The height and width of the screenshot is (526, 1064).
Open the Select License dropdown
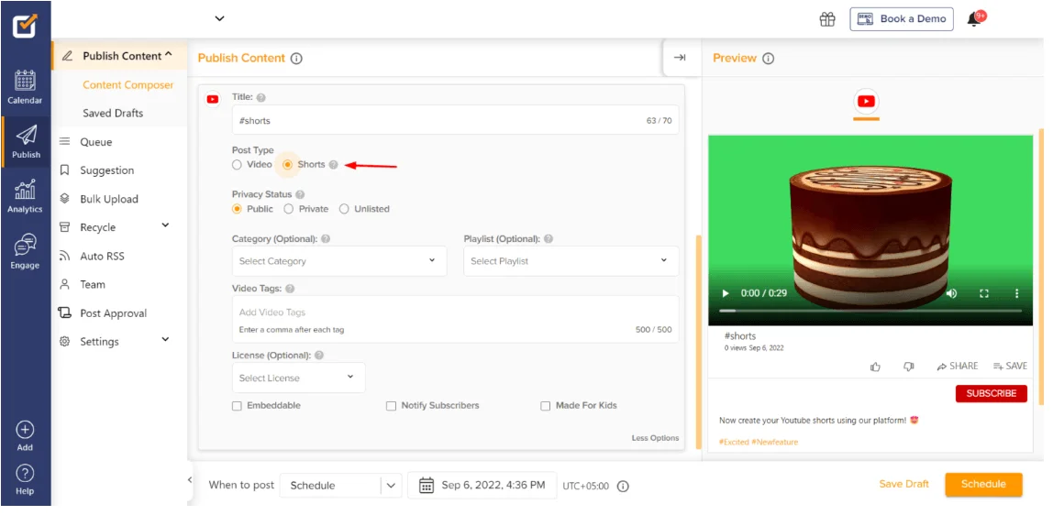pyautogui.click(x=297, y=378)
